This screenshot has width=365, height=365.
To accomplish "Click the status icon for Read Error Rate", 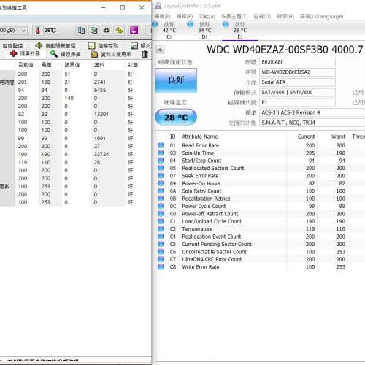I will (x=161, y=145).
